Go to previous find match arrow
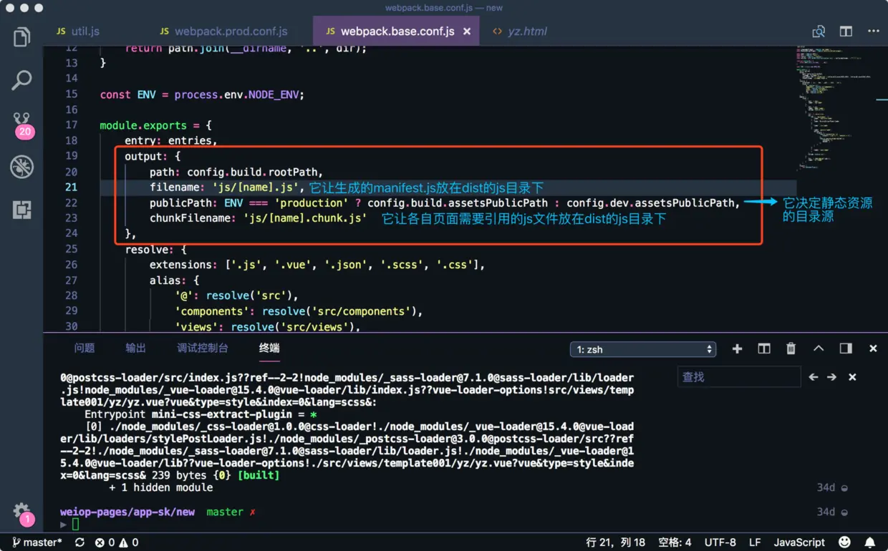Screen dimensions: 888x551 (x=814, y=376)
